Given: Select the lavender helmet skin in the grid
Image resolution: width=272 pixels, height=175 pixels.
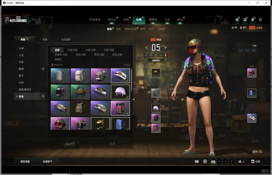Looking at the screenshot, I should (x=120, y=92).
